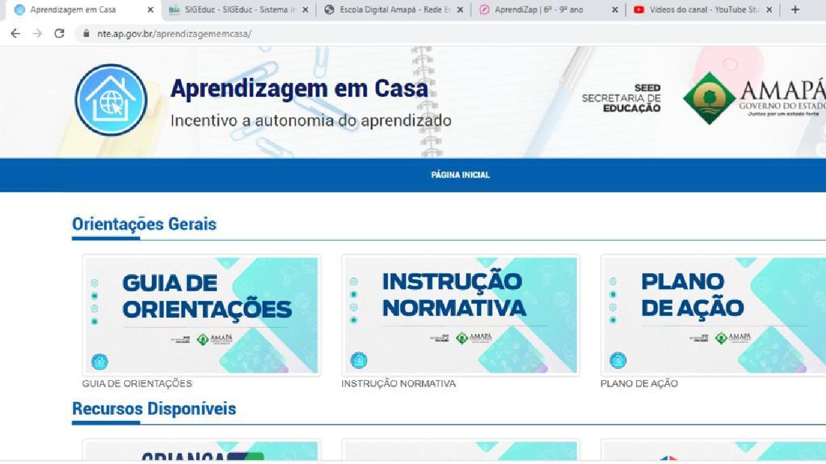Reload the page with refresh icon
The height and width of the screenshot is (464, 826).
pyautogui.click(x=59, y=34)
